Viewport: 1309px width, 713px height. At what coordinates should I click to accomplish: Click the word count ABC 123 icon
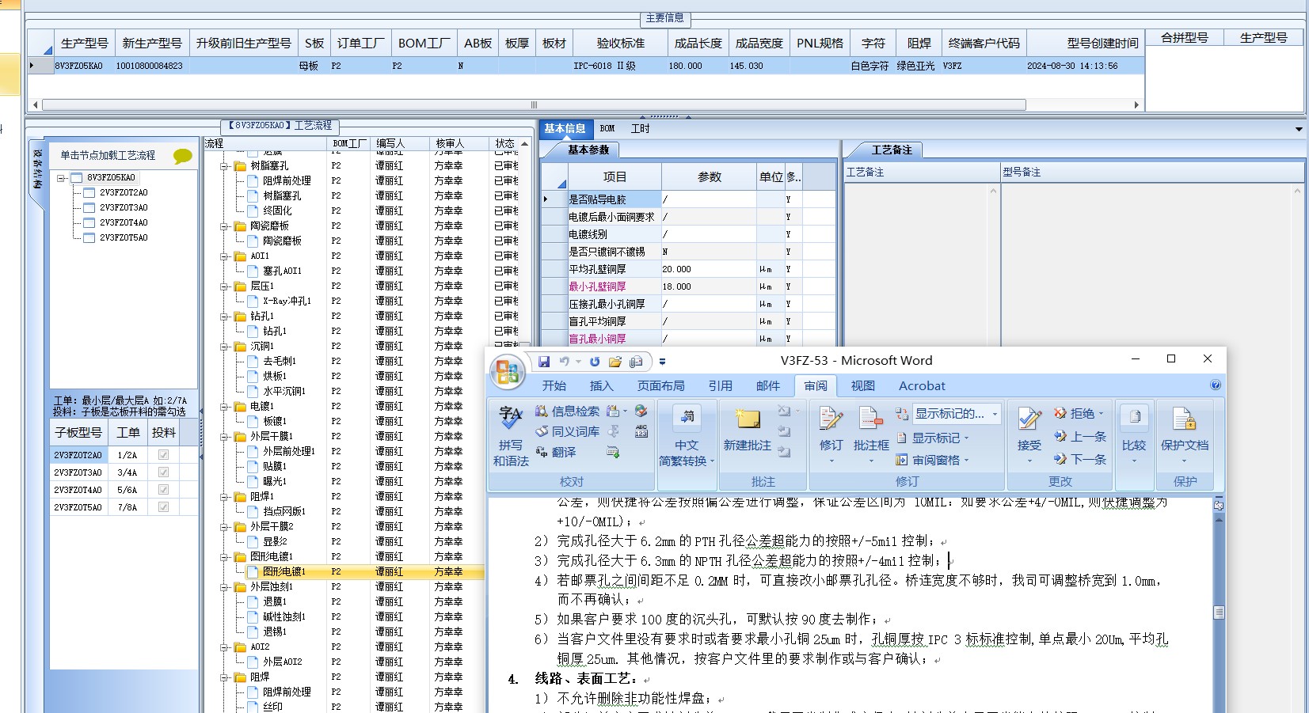coord(641,431)
